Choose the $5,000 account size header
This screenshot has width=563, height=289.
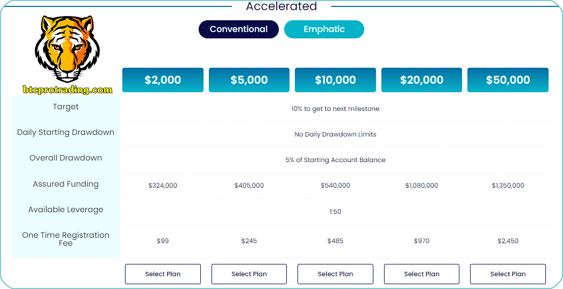point(249,80)
